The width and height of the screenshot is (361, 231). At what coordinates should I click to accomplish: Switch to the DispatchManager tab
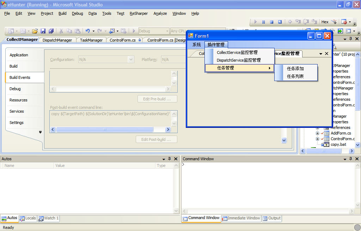click(x=57, y=40)
